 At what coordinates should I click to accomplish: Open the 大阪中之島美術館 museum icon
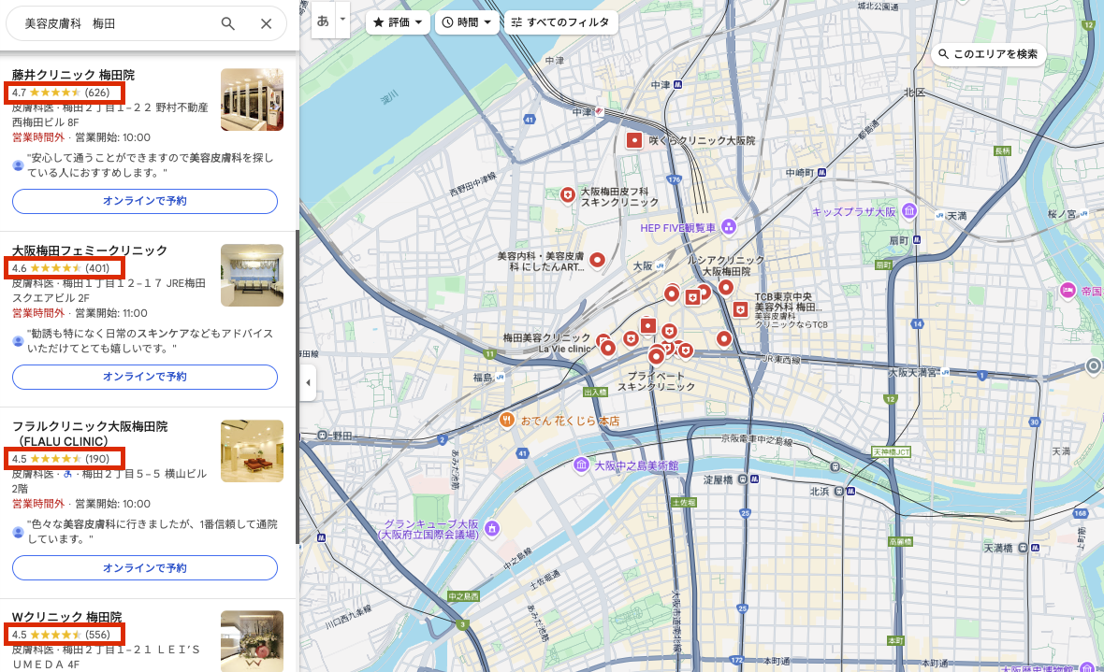click(x=581, y=465)
